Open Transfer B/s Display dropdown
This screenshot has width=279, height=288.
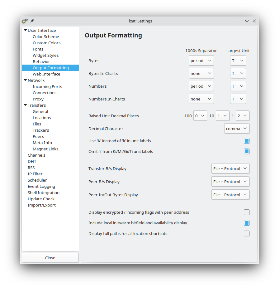230,168
